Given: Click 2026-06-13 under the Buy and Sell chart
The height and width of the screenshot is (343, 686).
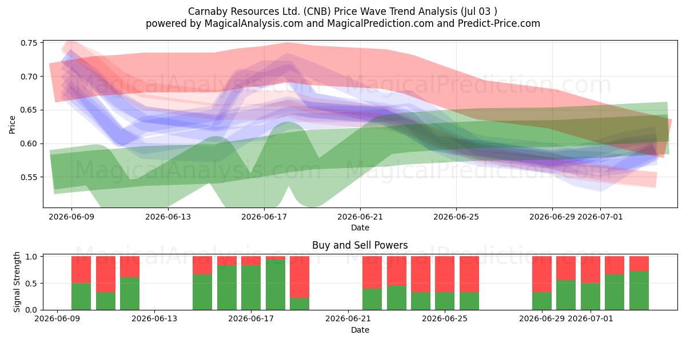Looking at the screenshot, I should pos(154,319).
